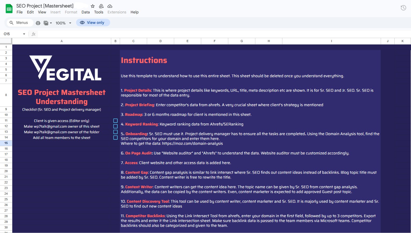
Task: Open the Data menu
Action: 85,12
